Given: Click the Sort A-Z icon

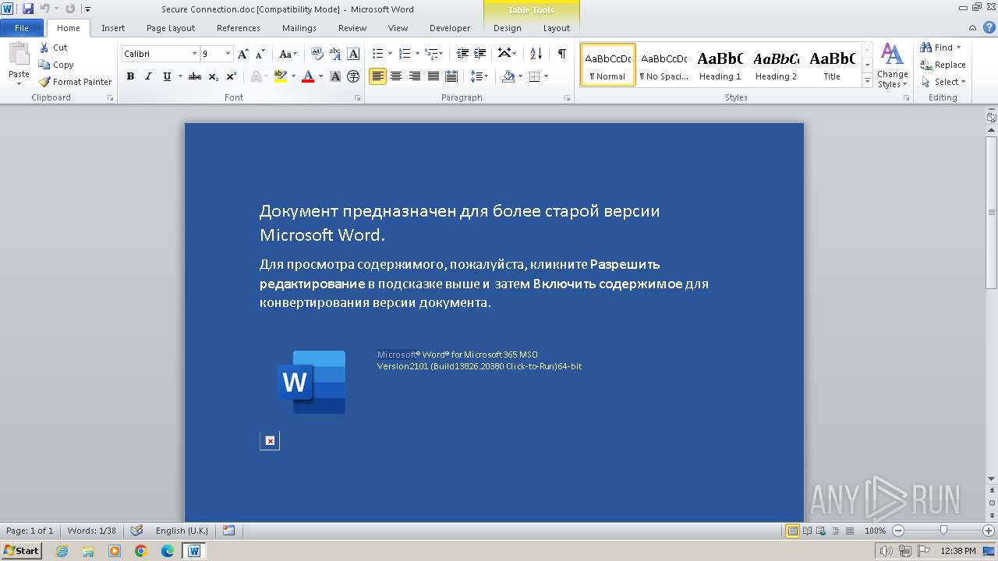Looking at the screenshot, I should tap(536, 54).
